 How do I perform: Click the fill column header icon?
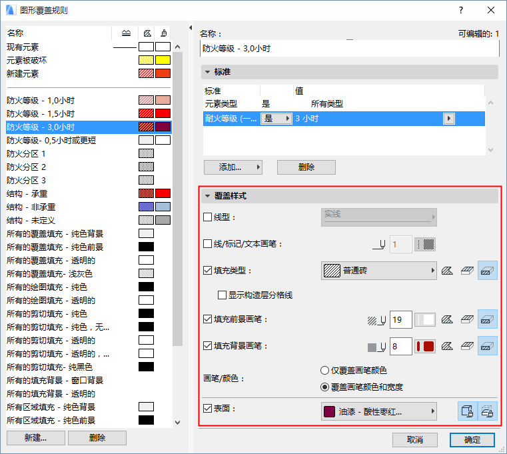click(147, 33)
